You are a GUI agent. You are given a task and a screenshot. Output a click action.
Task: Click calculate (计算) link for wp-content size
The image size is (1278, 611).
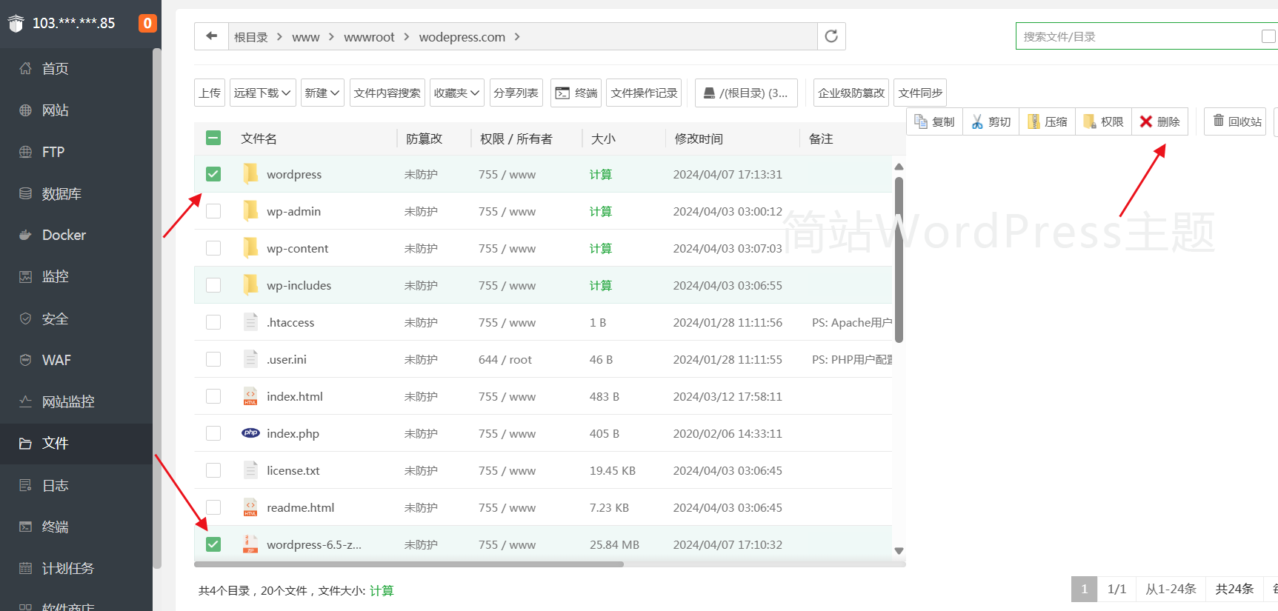pos(600,248)
